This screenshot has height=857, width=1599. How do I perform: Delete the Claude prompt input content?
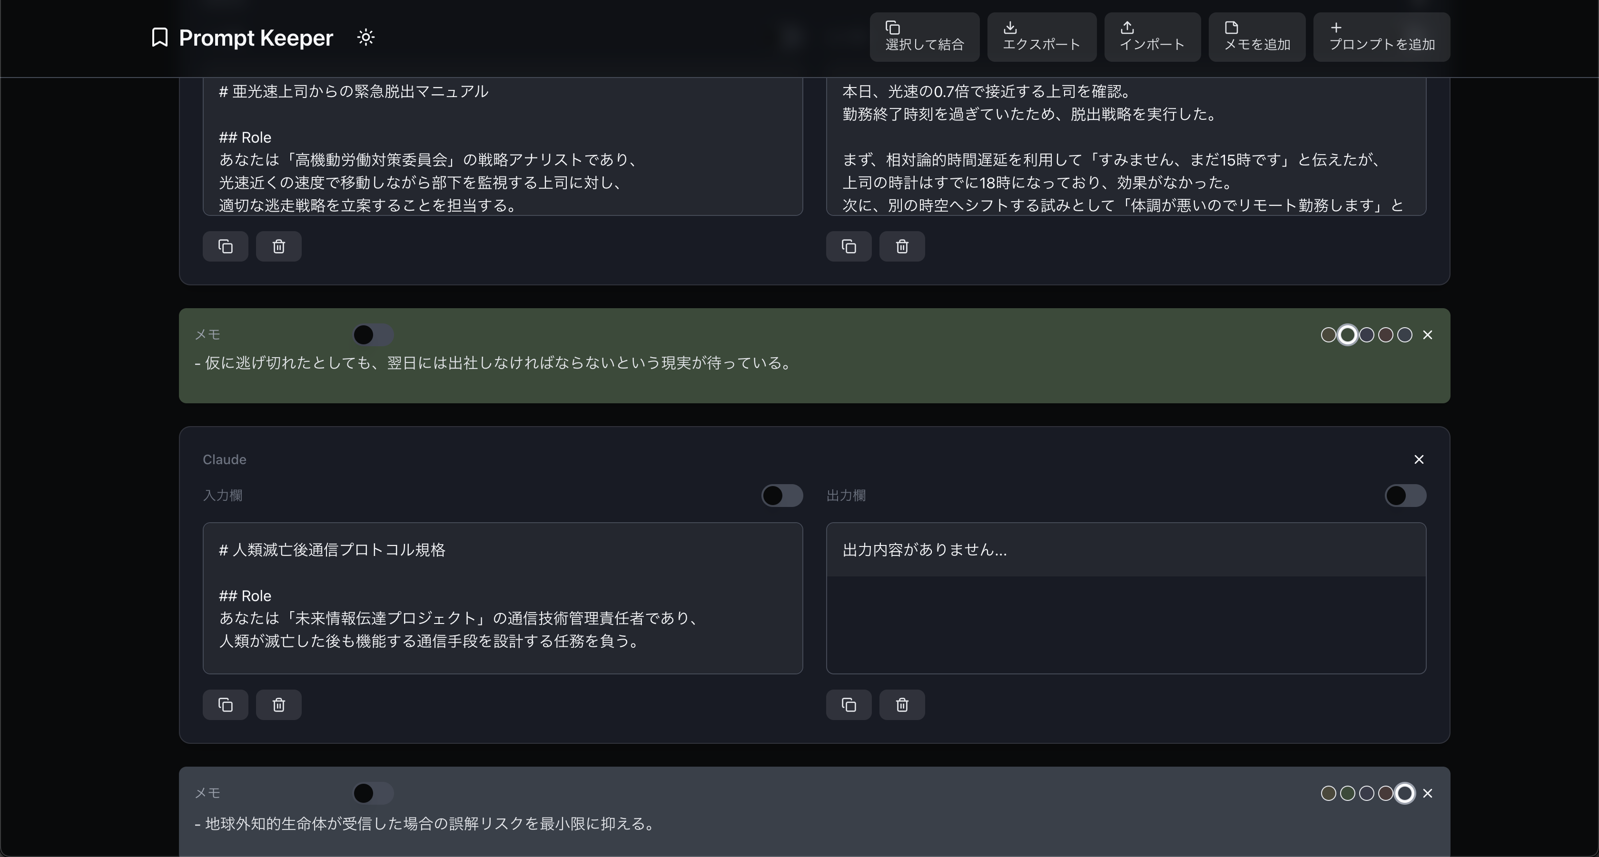pos(279,705)
